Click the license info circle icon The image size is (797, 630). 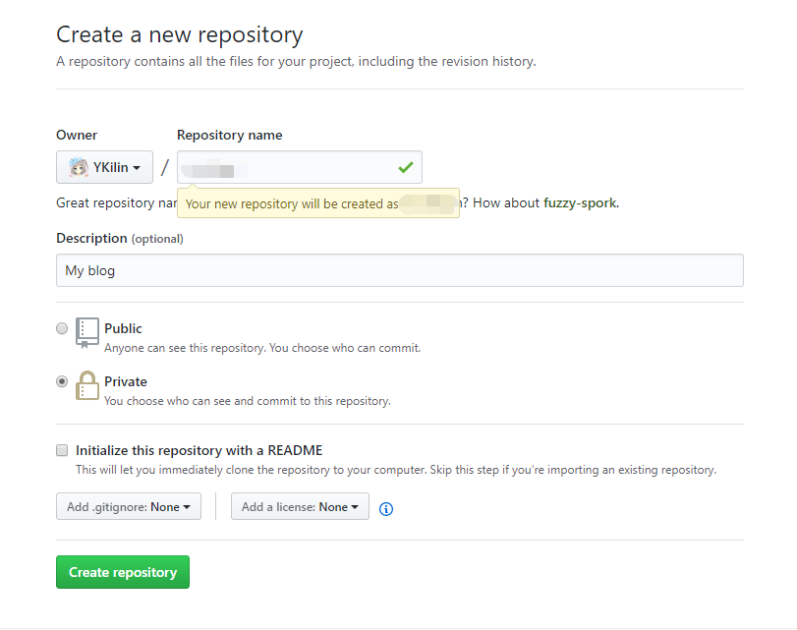click(x=386, y=508)
